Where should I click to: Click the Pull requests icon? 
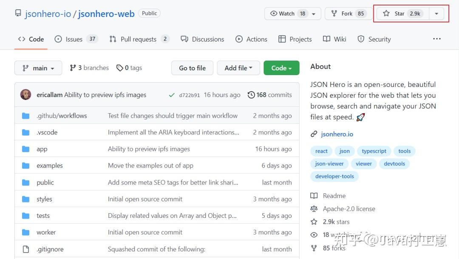pyautogui.click(x=113, y=39)
